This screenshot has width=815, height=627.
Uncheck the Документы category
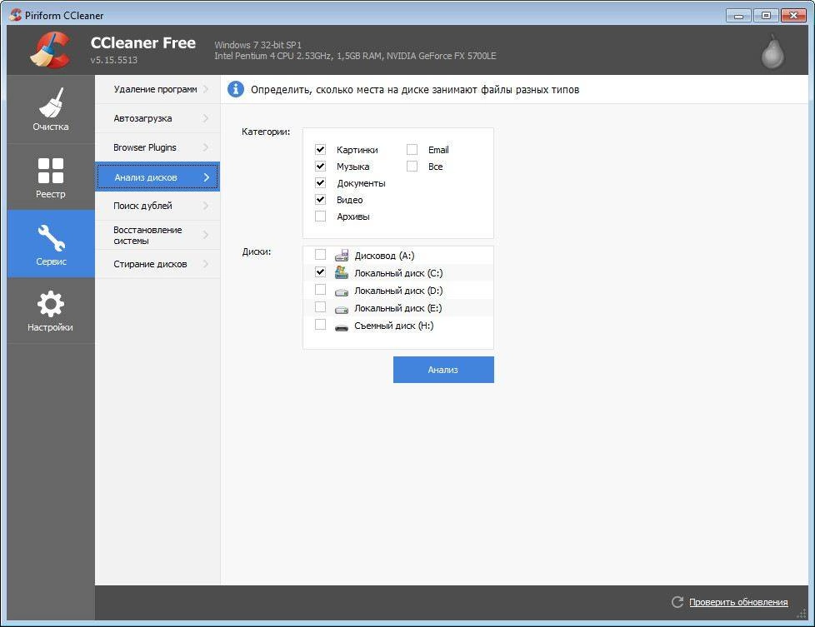pos(320,183)
